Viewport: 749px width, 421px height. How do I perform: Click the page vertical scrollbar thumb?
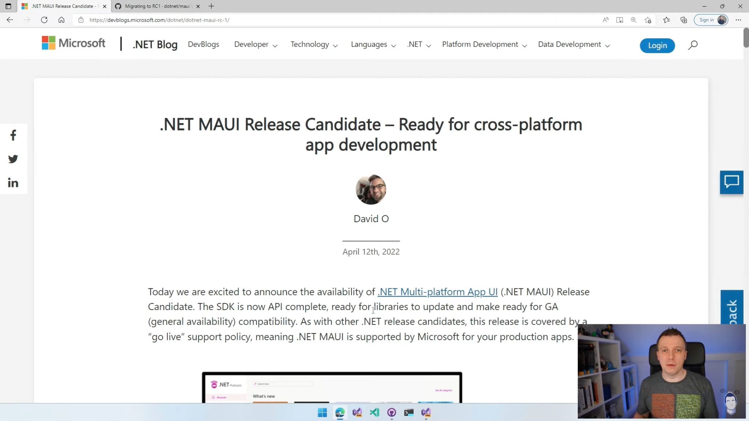click(746, 37)
